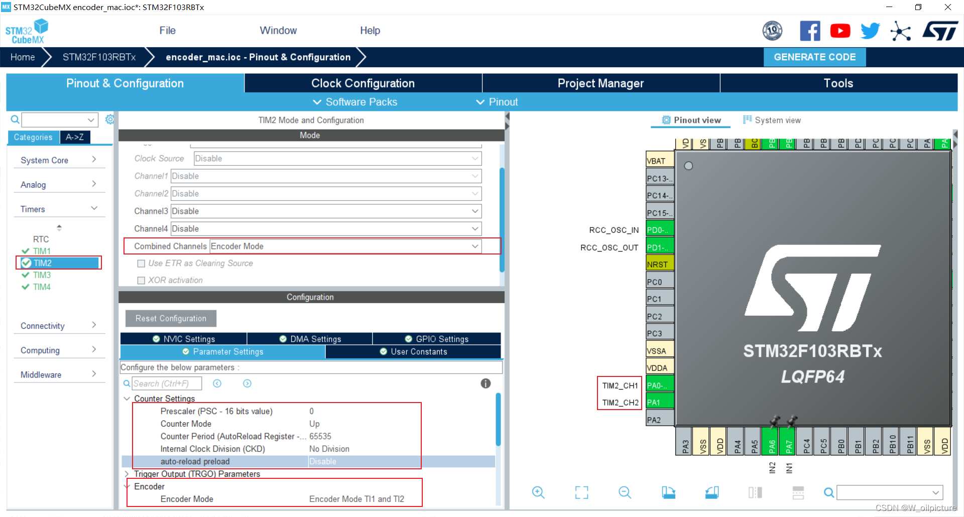Open User Constants tab
Image resolution: width=964 pixels, height=517 pixels.
pos(413,352)
